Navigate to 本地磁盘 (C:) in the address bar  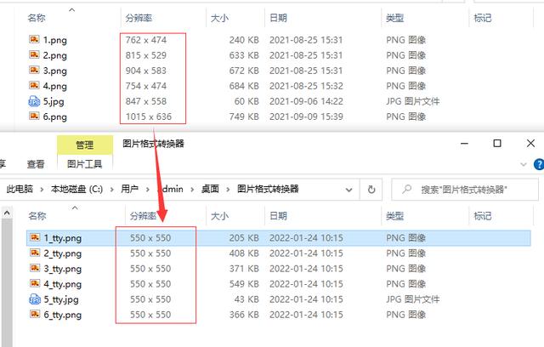(77, 189)
